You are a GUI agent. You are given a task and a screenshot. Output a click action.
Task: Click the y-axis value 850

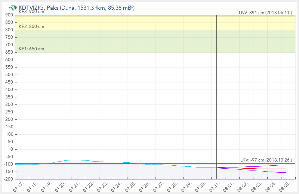pyautogui.click(x=9, y=22)
